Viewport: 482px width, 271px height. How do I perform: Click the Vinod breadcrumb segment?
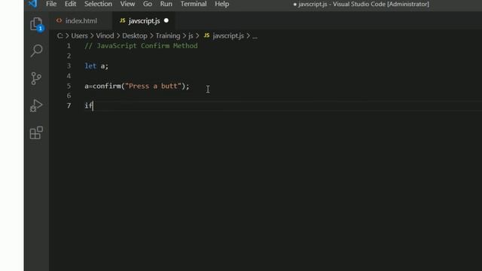pyautogui.click(x=105, y=36)
